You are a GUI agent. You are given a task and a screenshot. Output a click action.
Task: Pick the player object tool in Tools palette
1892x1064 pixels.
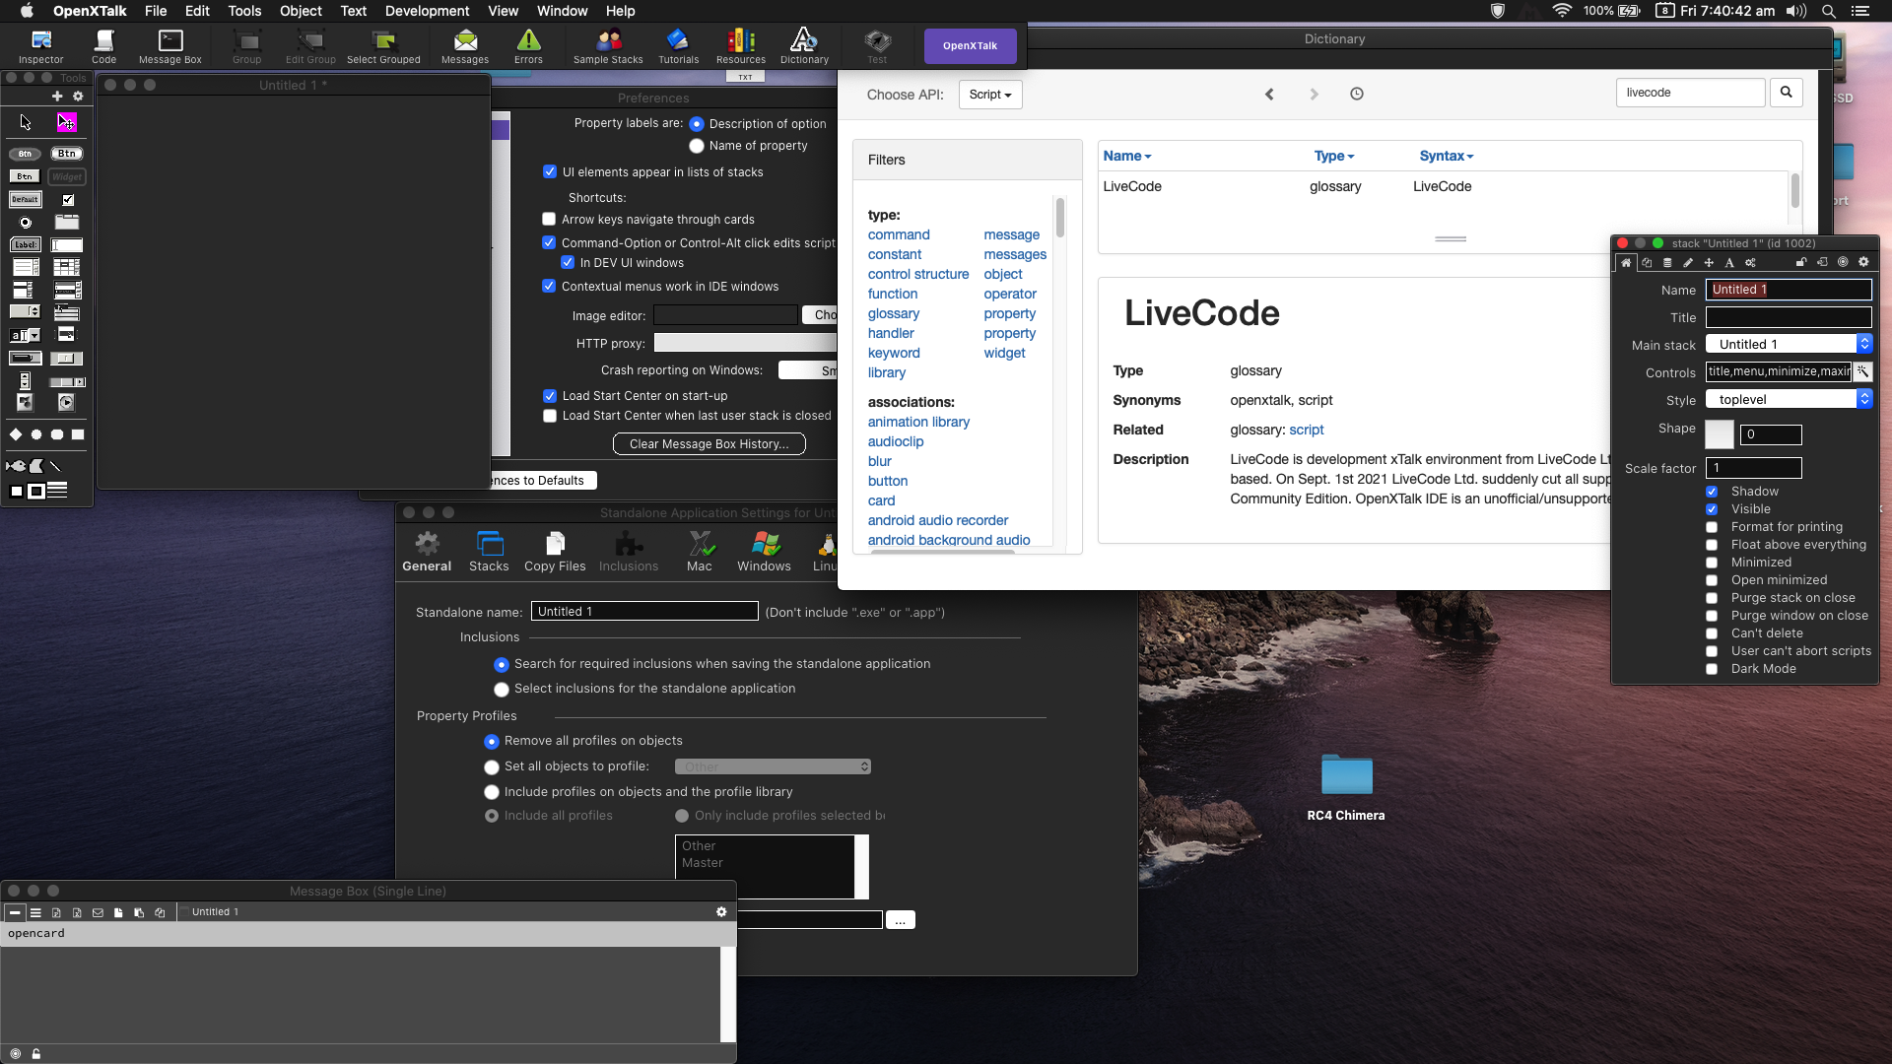click(x=66, y=402)
